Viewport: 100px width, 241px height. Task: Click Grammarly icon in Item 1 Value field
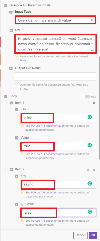coord(90,145)
